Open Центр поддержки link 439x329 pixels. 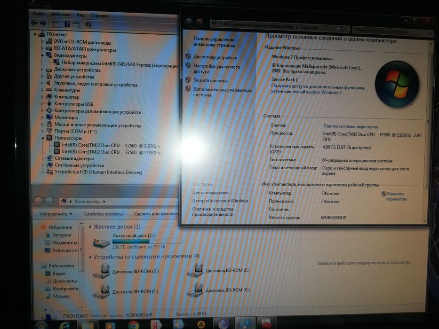click(210, 193)
